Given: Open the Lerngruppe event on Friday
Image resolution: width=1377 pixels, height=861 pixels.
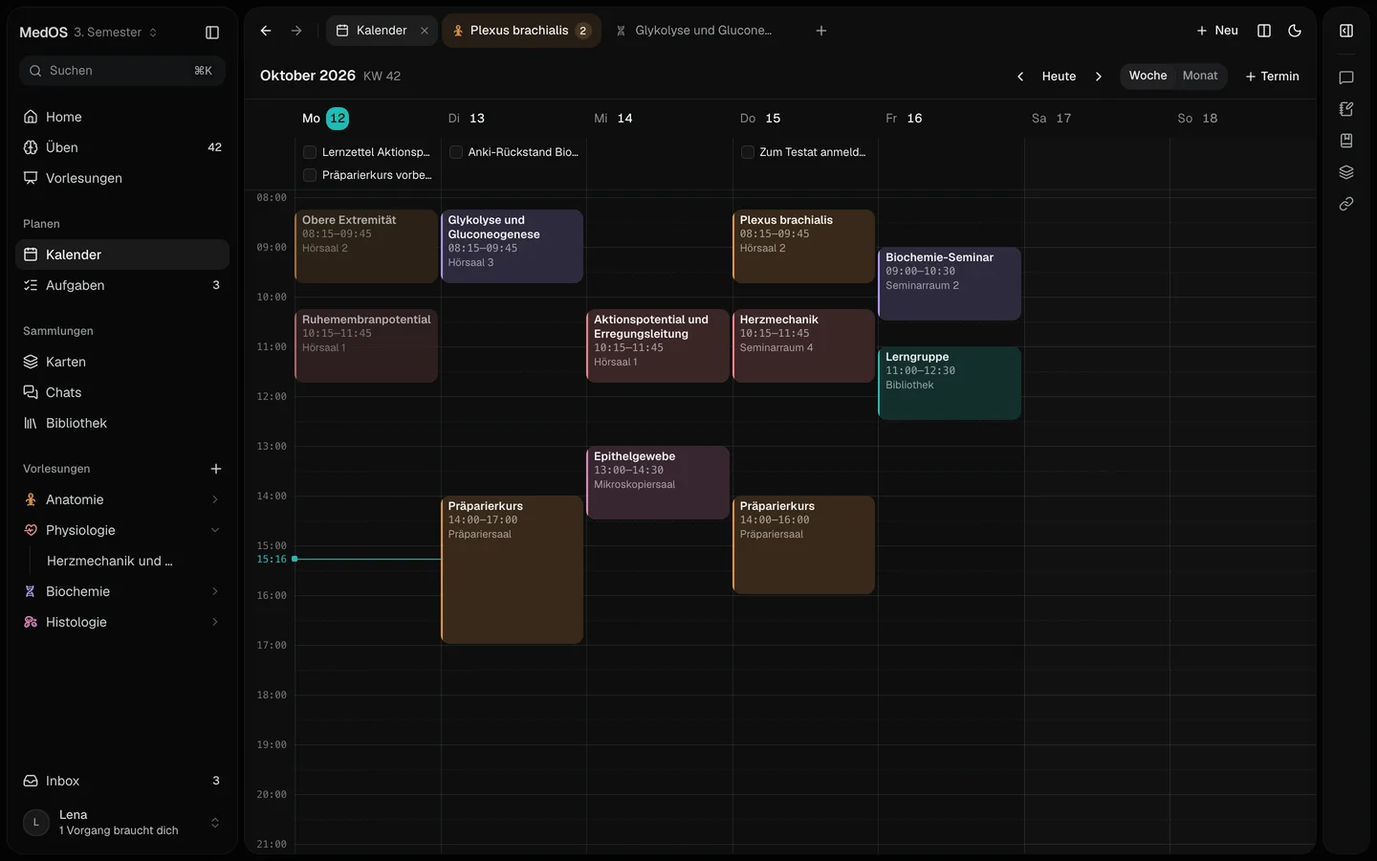Looking at the screenshot, I should click(x=950, y=383).
